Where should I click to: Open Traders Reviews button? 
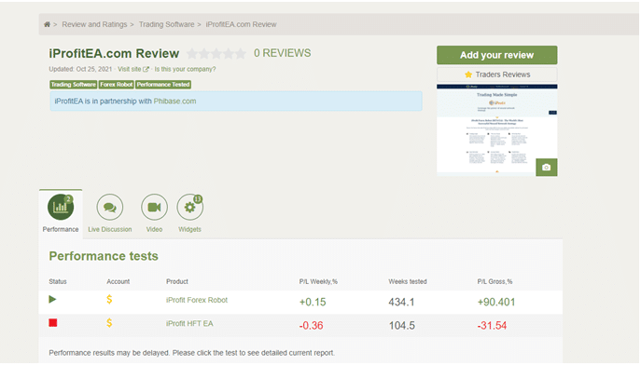coord(496,74)
